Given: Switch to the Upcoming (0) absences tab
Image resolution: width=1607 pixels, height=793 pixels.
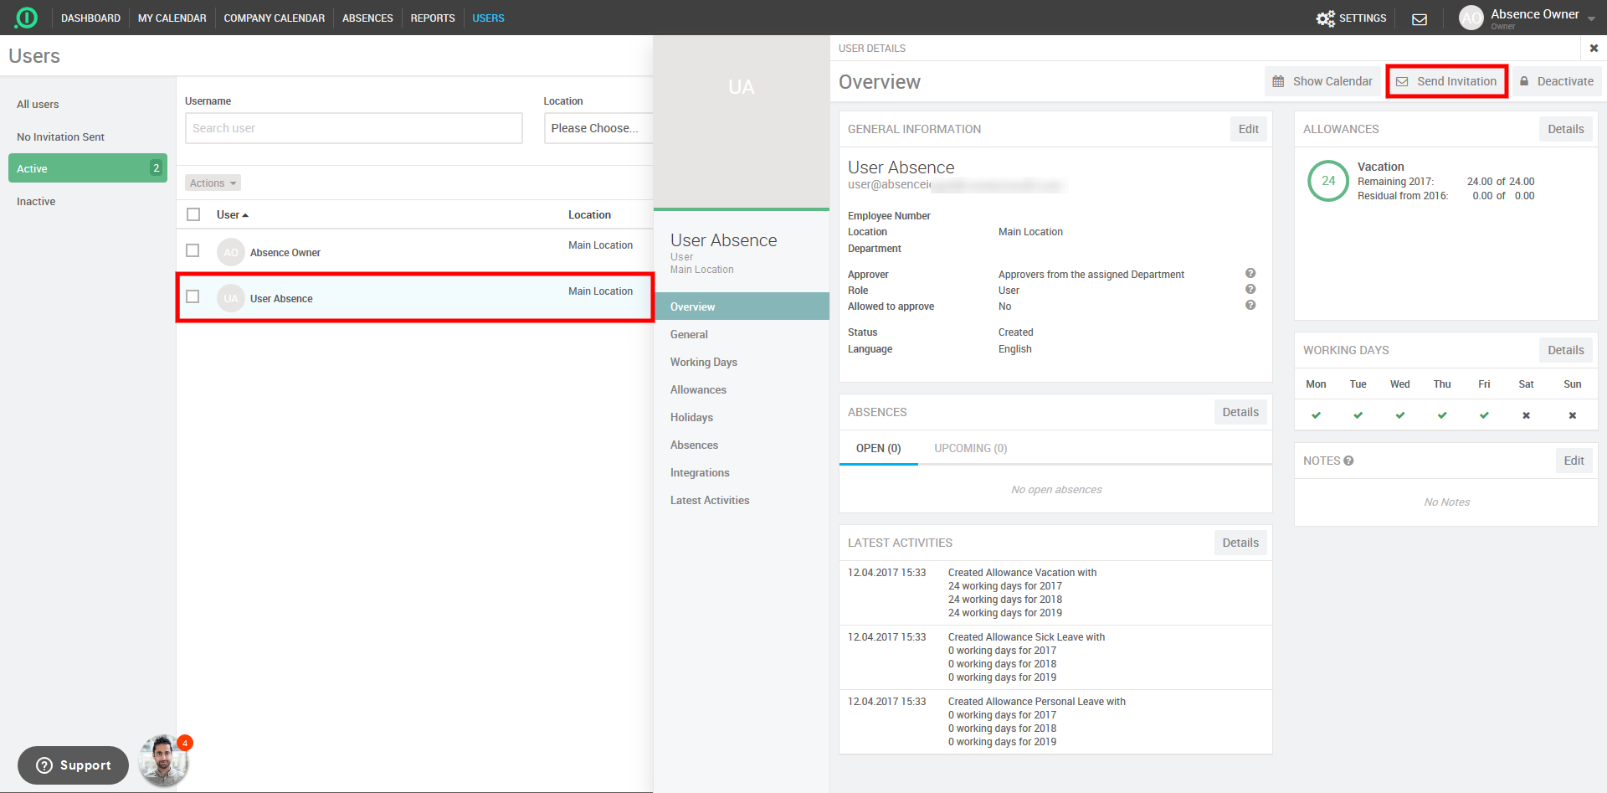Looking at the screenshot, I should (x=970, y=448).
